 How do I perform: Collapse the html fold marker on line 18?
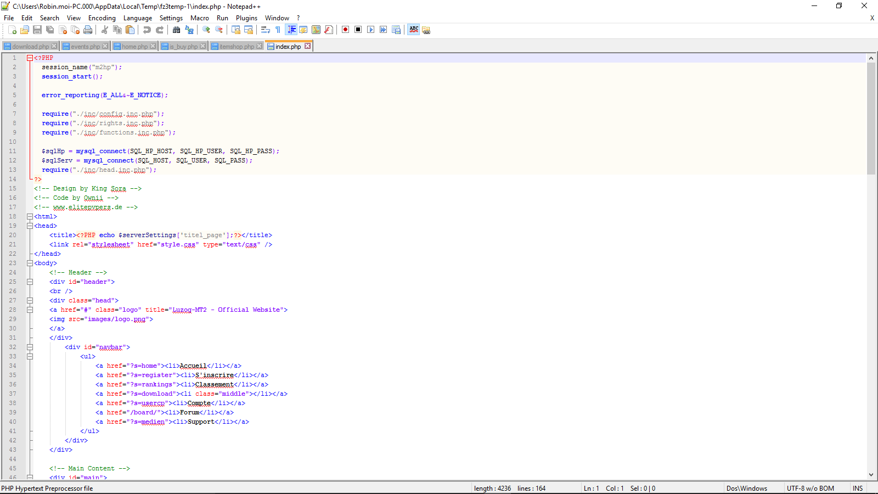[x=30, y=216]
